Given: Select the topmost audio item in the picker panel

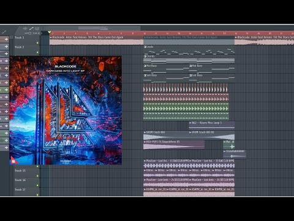Looking at the screenshot, I should tap(4, 39).
